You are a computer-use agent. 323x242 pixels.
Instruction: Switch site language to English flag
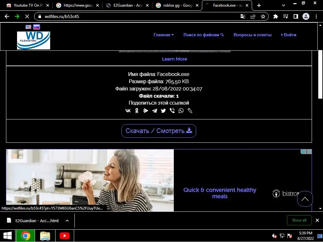pyautogui.click(x=28, y=27)
